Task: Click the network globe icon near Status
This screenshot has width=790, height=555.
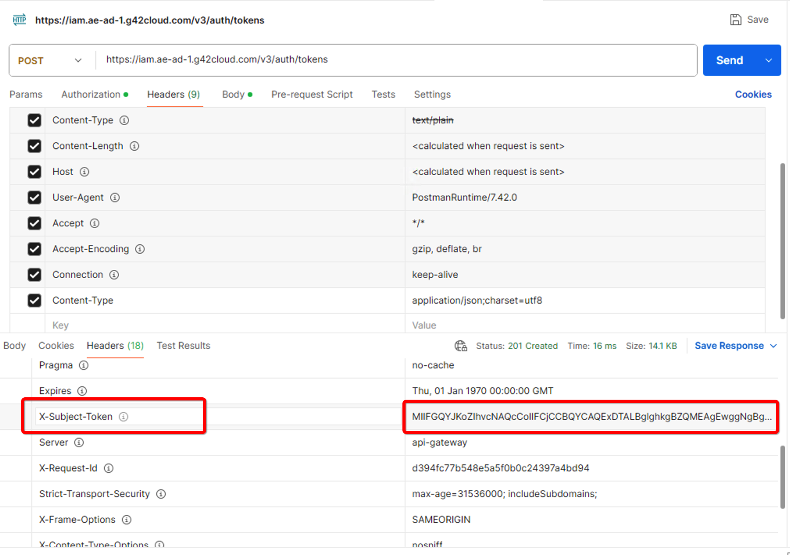Action: (461, 346)
